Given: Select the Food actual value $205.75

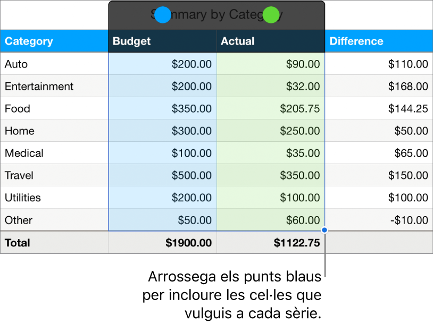Looking at the screenshot, I should click(270, 109).
